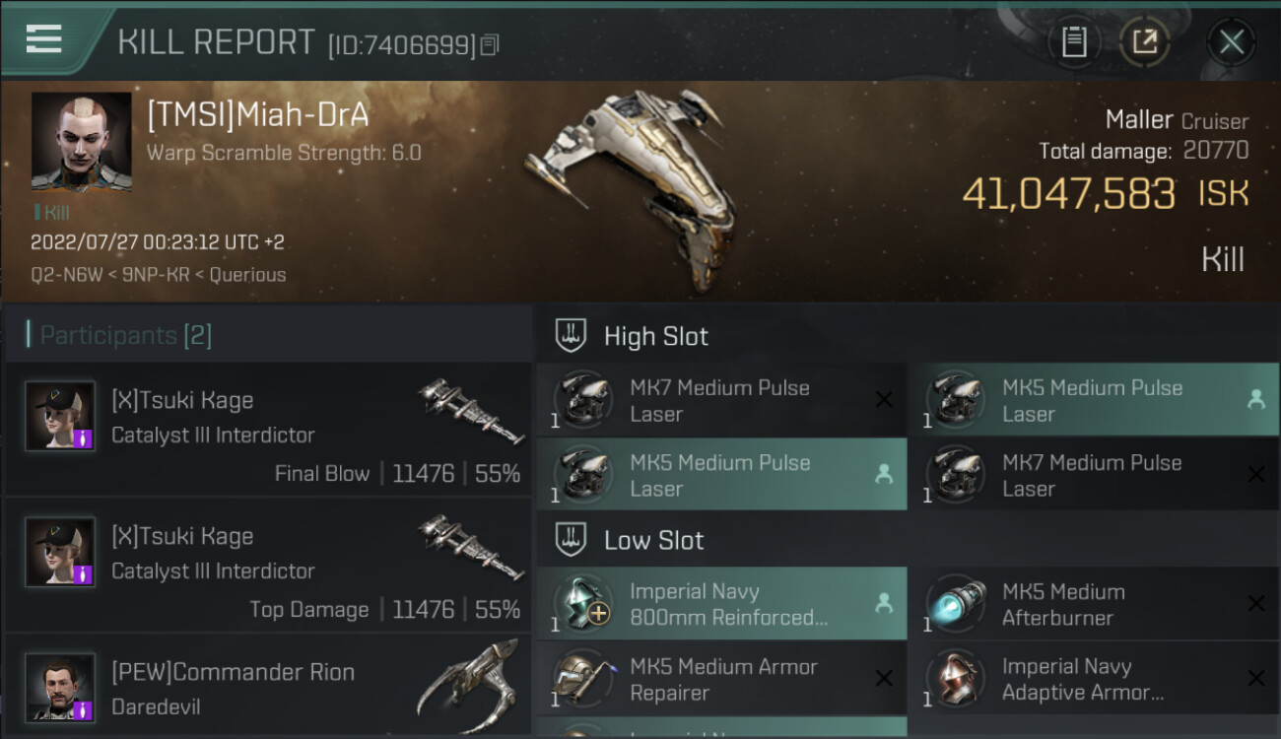Image resolution: width=1281 pixels, height=739 pixels.
Task: Click the High Slot section icon
Action: 573,336
